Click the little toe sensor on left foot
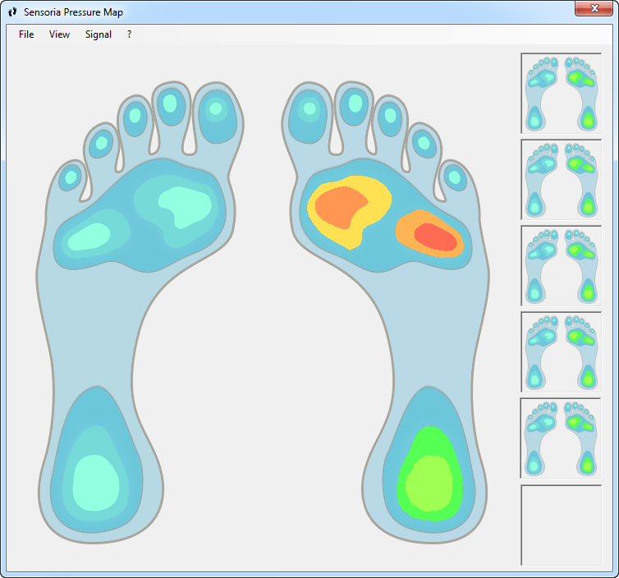 click(71, 177)
